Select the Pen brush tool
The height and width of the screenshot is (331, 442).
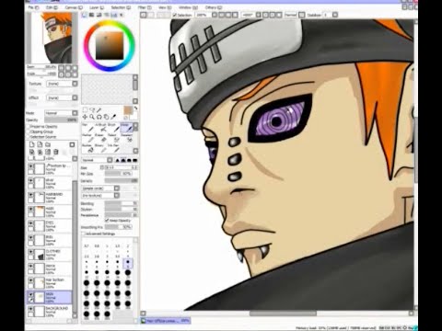pos(88,127)
